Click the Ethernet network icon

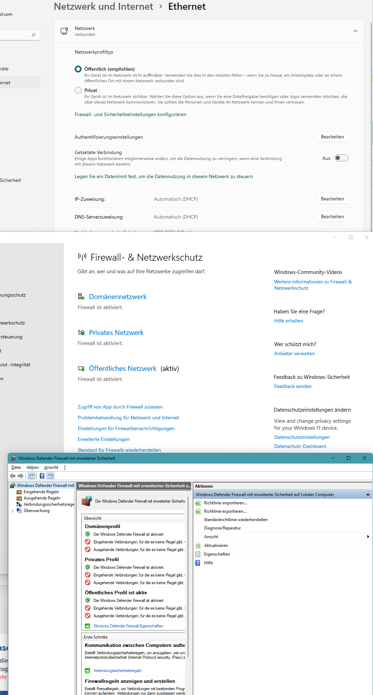coord(64,31)
